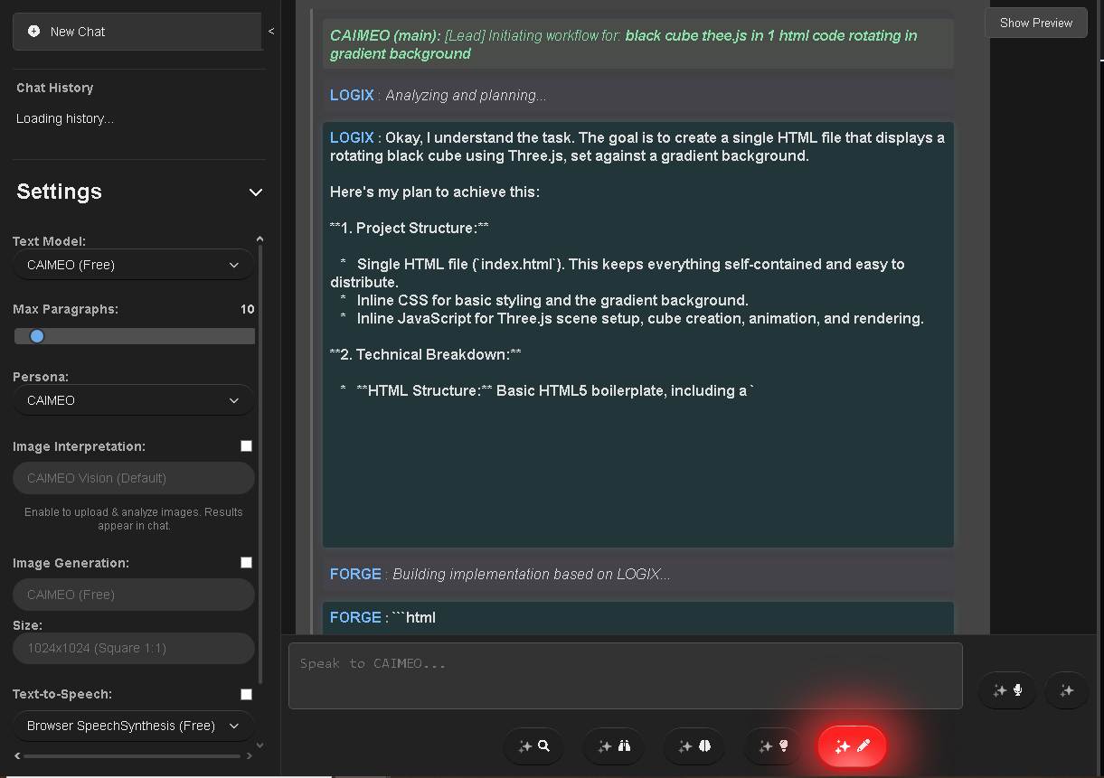Click the microphone voice input button

coord(1007,690)
